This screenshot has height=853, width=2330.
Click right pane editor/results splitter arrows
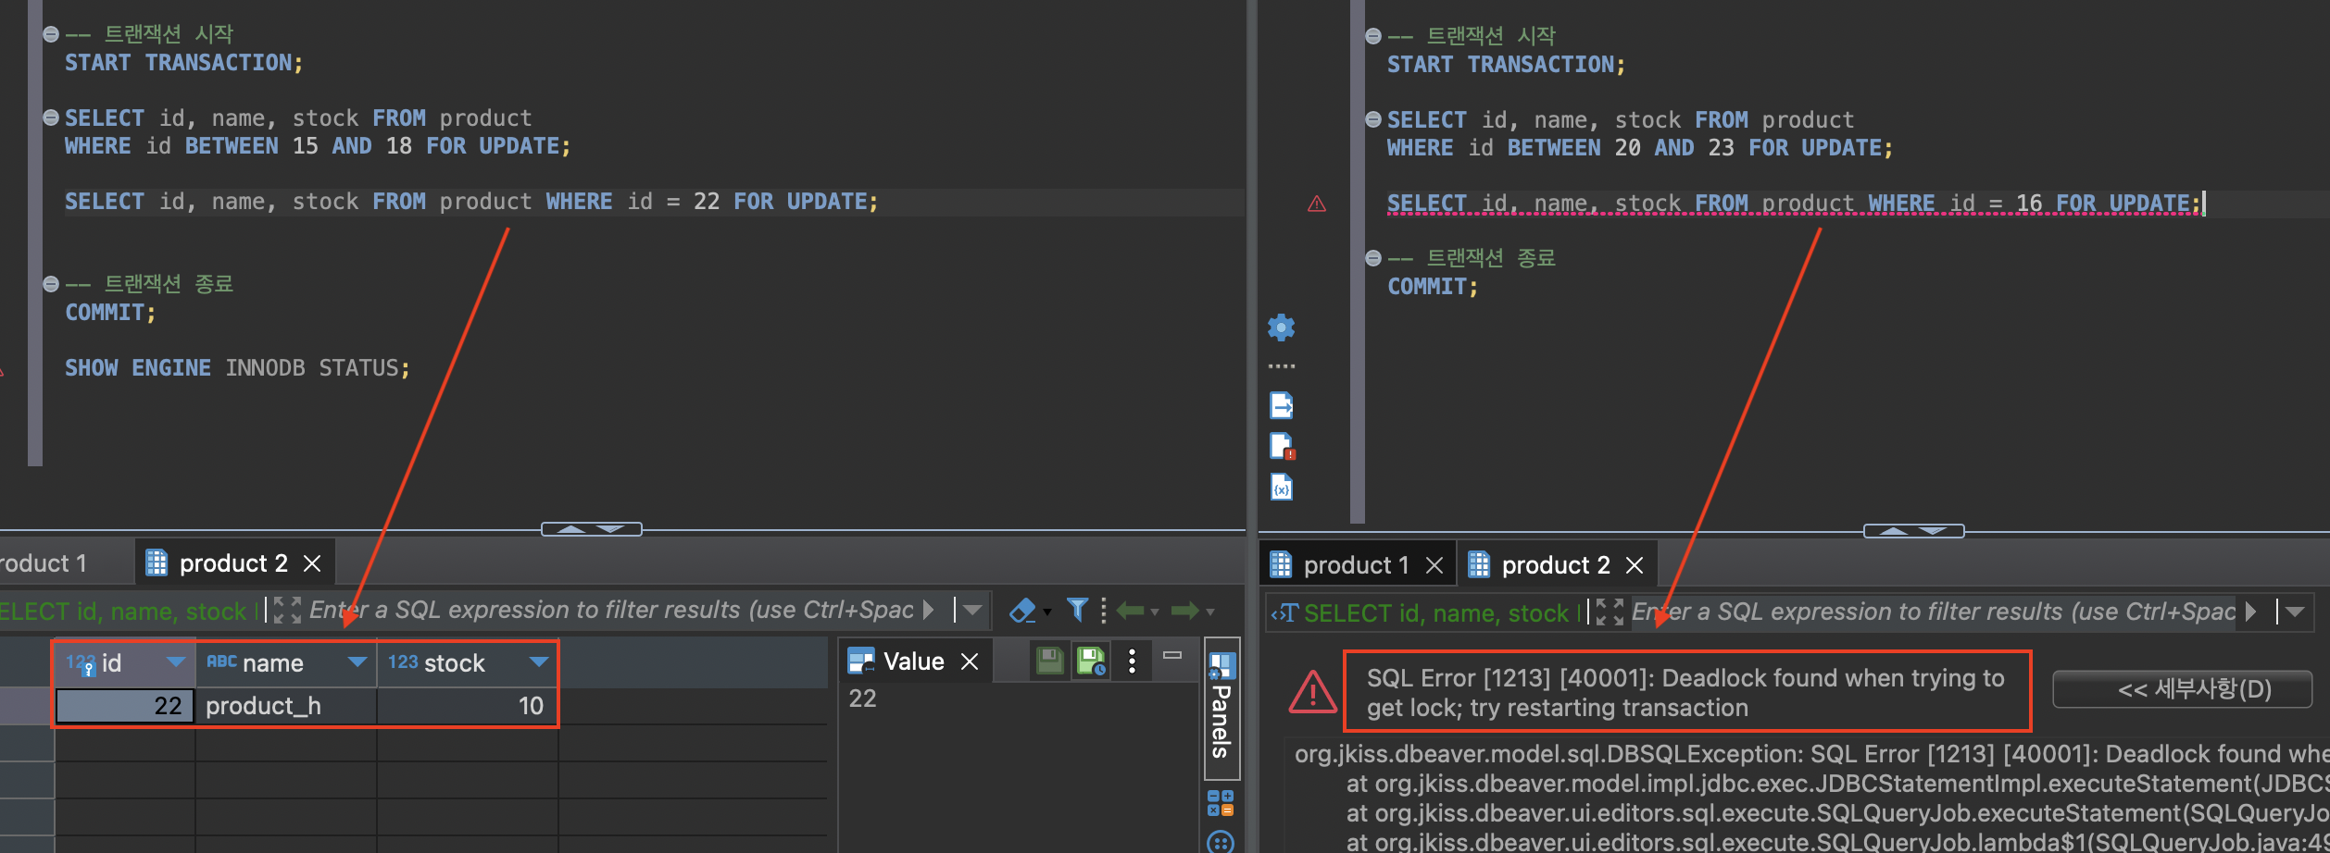1913,531
